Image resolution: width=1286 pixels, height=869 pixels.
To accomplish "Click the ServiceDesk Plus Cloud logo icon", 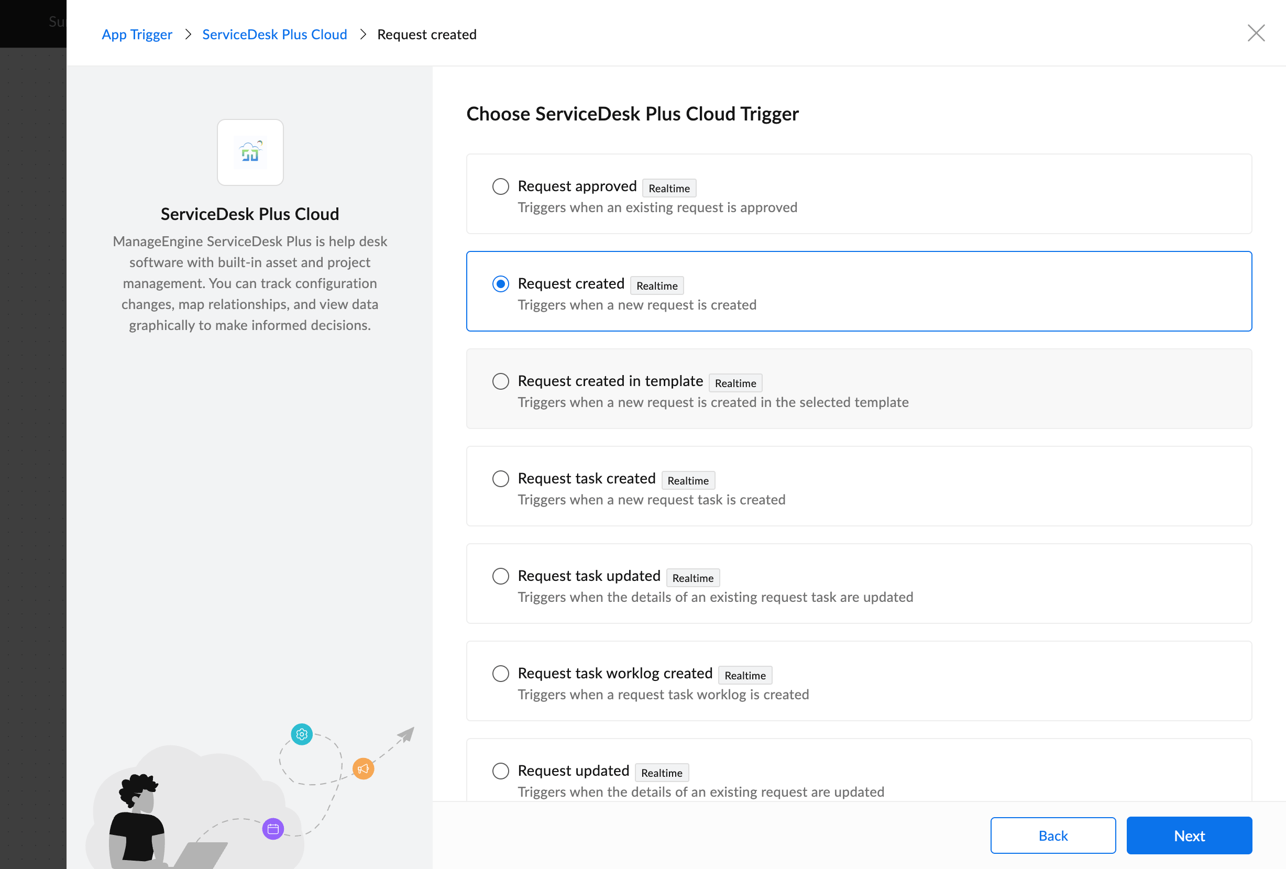I will click(250, 152).
